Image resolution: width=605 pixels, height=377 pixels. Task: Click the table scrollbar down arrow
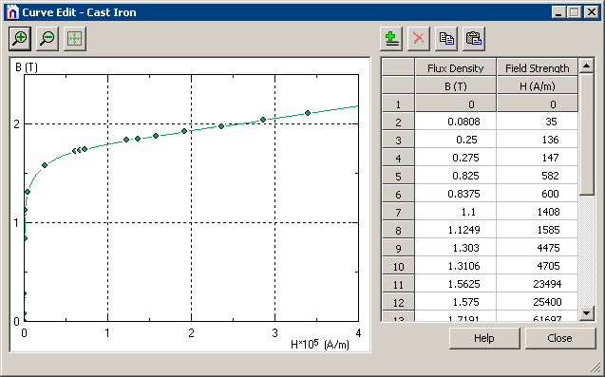[587, 312]
